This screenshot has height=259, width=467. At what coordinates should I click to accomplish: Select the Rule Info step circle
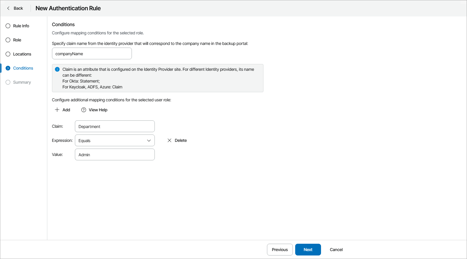(x=8, y=26)
